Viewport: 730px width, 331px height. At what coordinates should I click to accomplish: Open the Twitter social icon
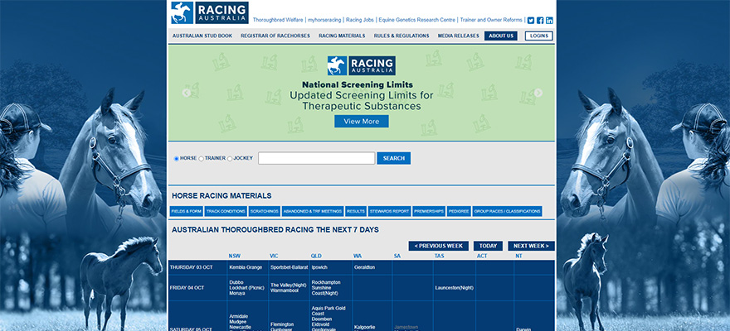tap(531, 21)
